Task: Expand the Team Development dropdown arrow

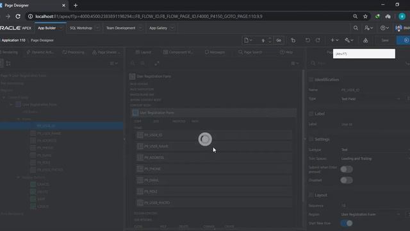Action: (140, 28)
